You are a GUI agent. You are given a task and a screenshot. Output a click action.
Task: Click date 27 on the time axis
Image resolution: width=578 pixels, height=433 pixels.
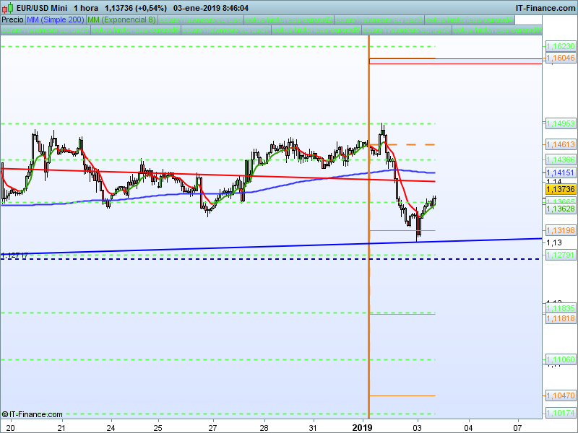(x=213, y=428)
